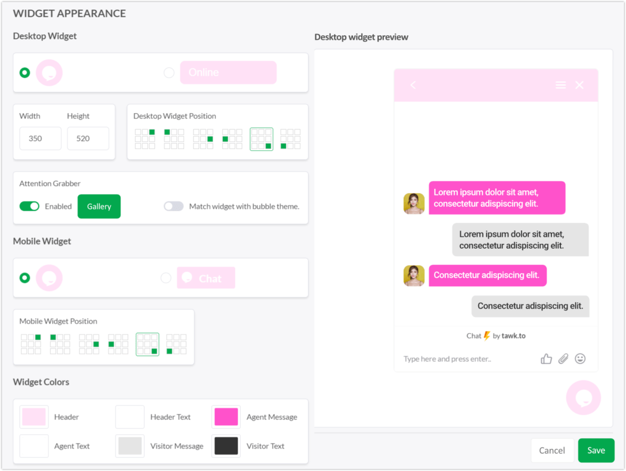The width and height of the screenshot is (626, 471).
Task: Click the second agent avatar in preview
Action: click(414, 276)
